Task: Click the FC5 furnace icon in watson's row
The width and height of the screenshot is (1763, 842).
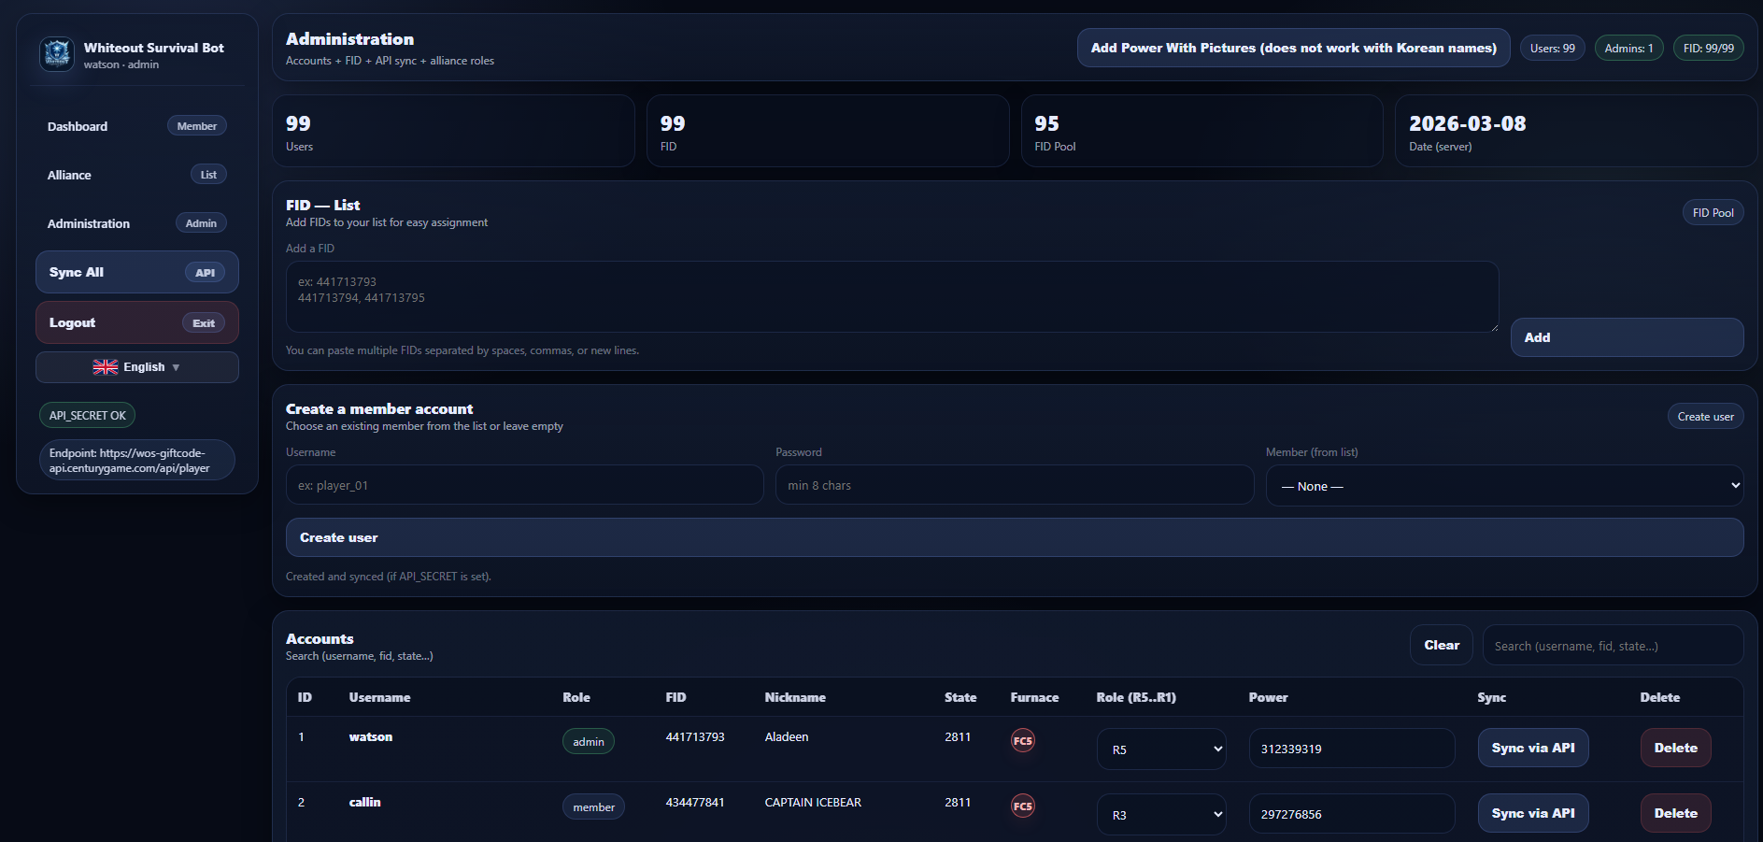Action: coord(1023,739)
